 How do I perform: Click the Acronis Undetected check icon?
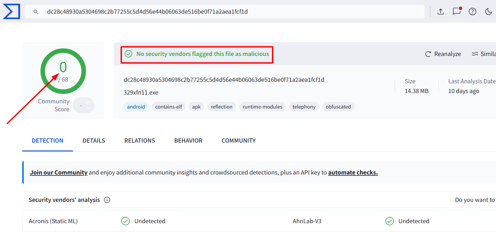pyautogui.click(x=126, y=221)
